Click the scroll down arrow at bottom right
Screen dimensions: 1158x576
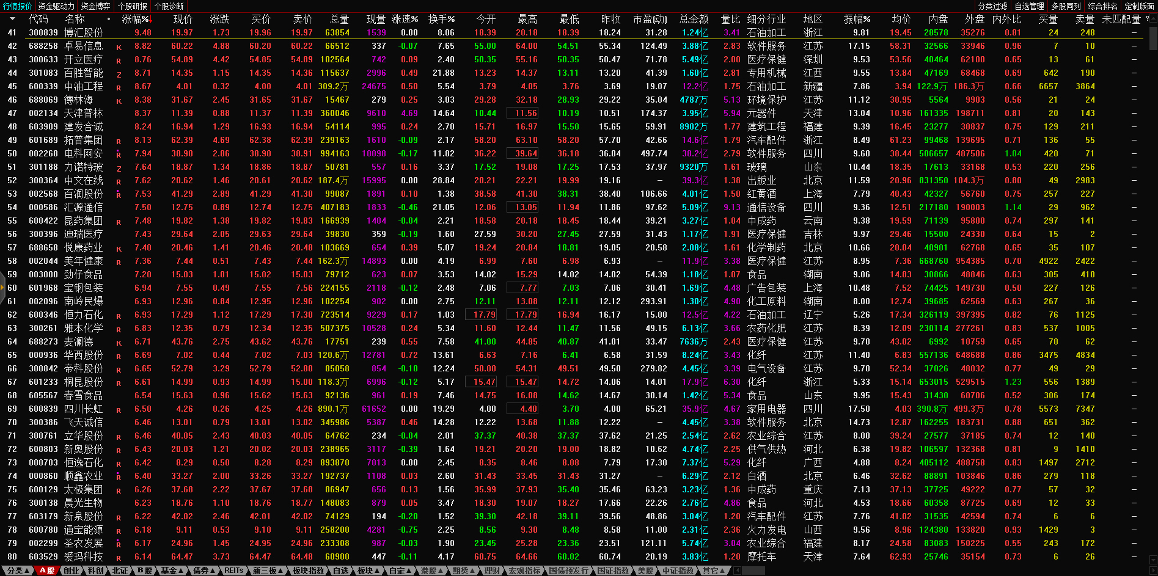tap(1153, 560)
